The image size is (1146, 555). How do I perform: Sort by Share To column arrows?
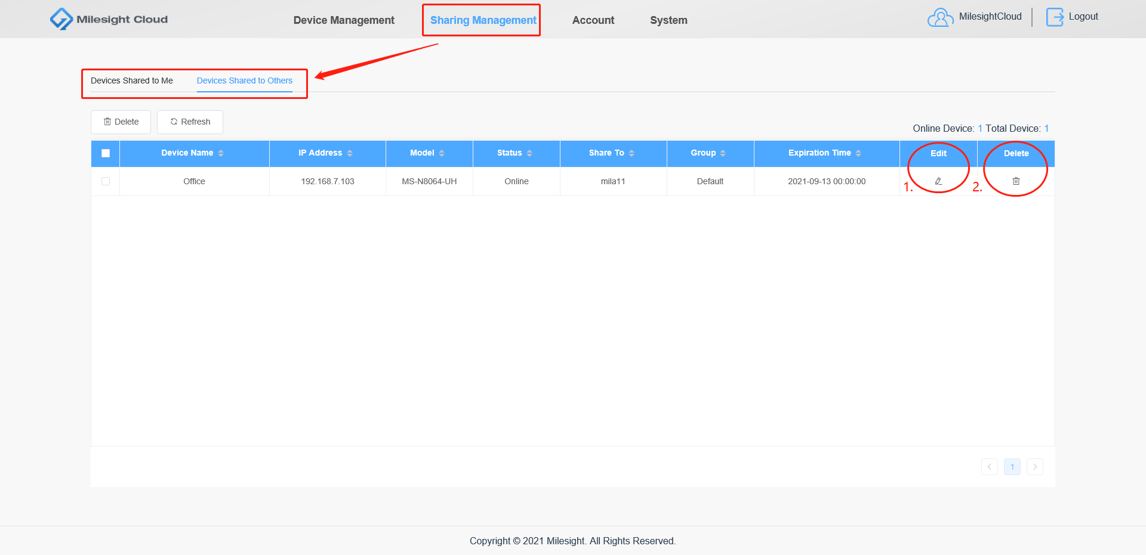pos(631,153)
